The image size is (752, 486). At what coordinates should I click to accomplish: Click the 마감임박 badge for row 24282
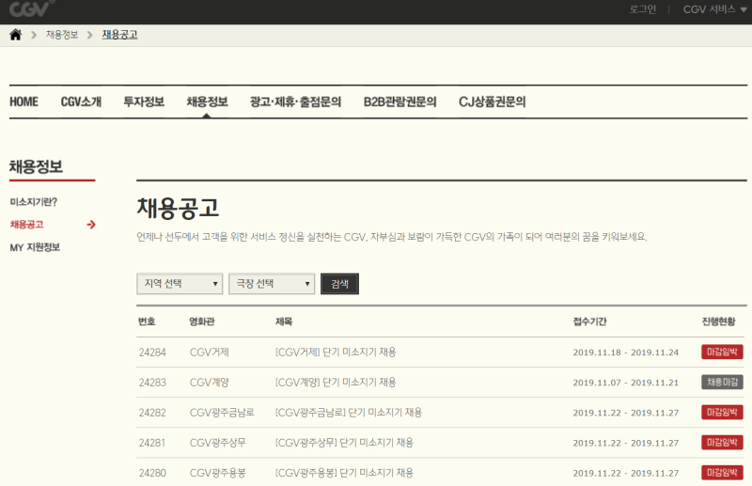click(x=722, y=412)
